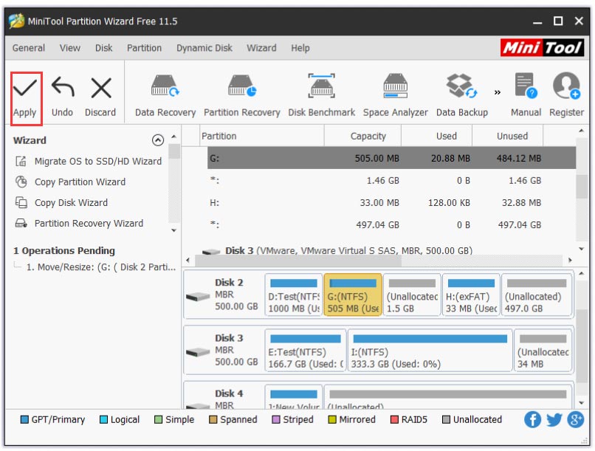
Task: Open the Help menu
Action: pyautogui.click(x=300, y=48)
